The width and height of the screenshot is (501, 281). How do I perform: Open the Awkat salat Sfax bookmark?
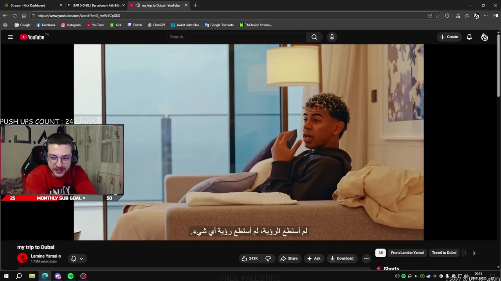click(x=185, y=25)
